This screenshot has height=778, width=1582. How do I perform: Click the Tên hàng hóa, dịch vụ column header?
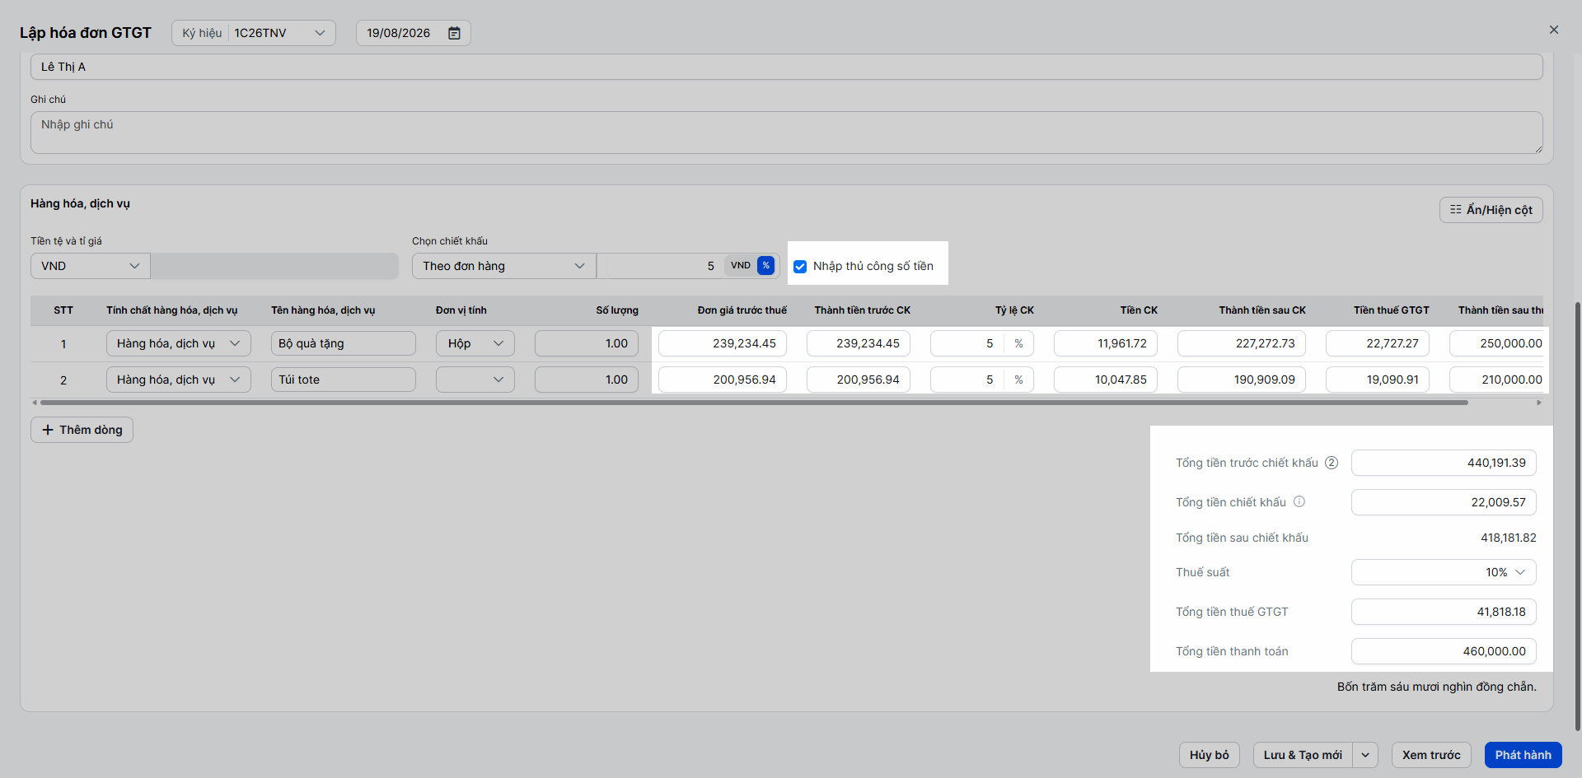[323, 310]
